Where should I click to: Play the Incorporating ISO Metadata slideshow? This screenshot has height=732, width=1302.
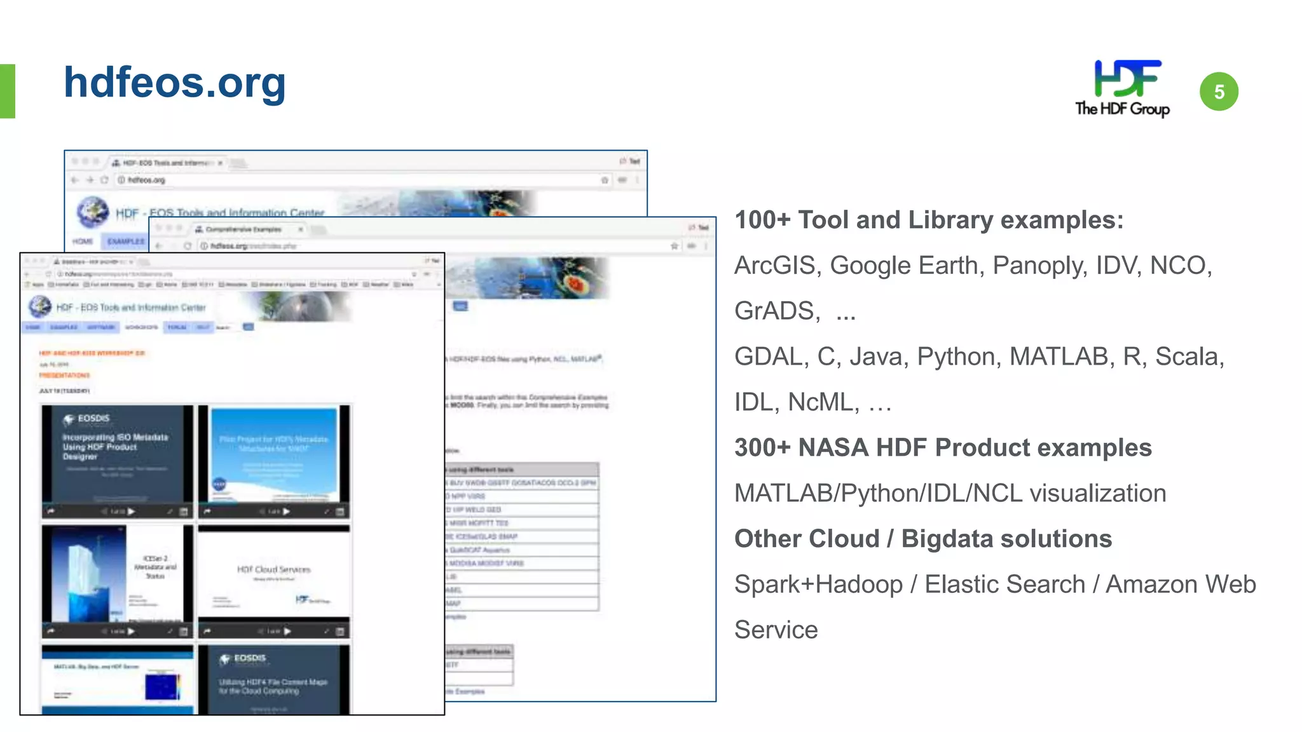tap(131, 512)
